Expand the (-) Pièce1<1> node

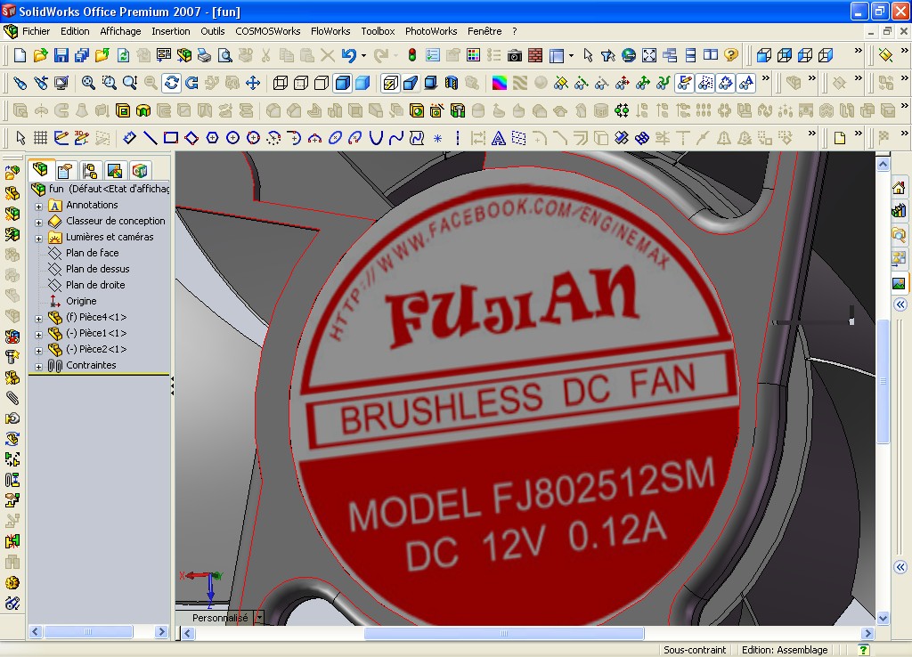click(x=38, y=335)
